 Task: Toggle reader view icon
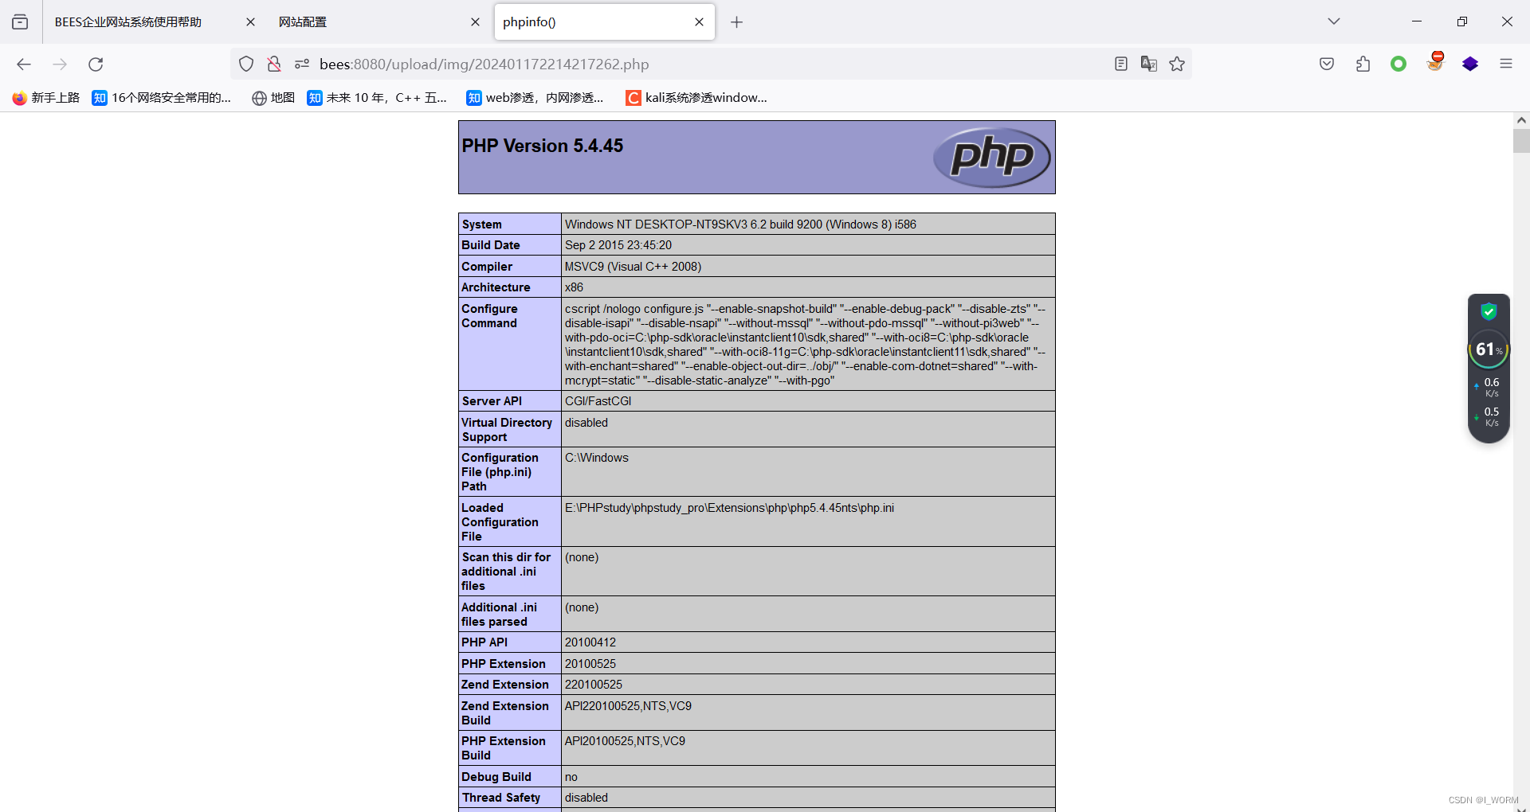click(1121, 64)
